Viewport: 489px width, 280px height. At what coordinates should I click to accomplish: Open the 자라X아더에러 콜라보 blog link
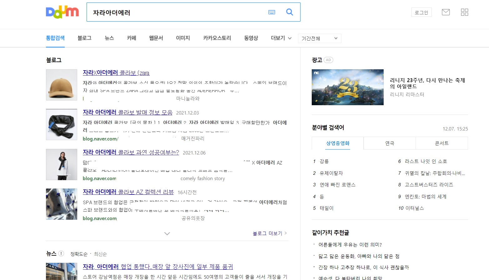pyautogui.click(x=116, y=73)
